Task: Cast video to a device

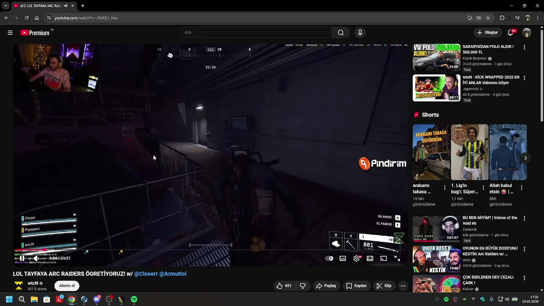Action: click(x=383, y=258)
